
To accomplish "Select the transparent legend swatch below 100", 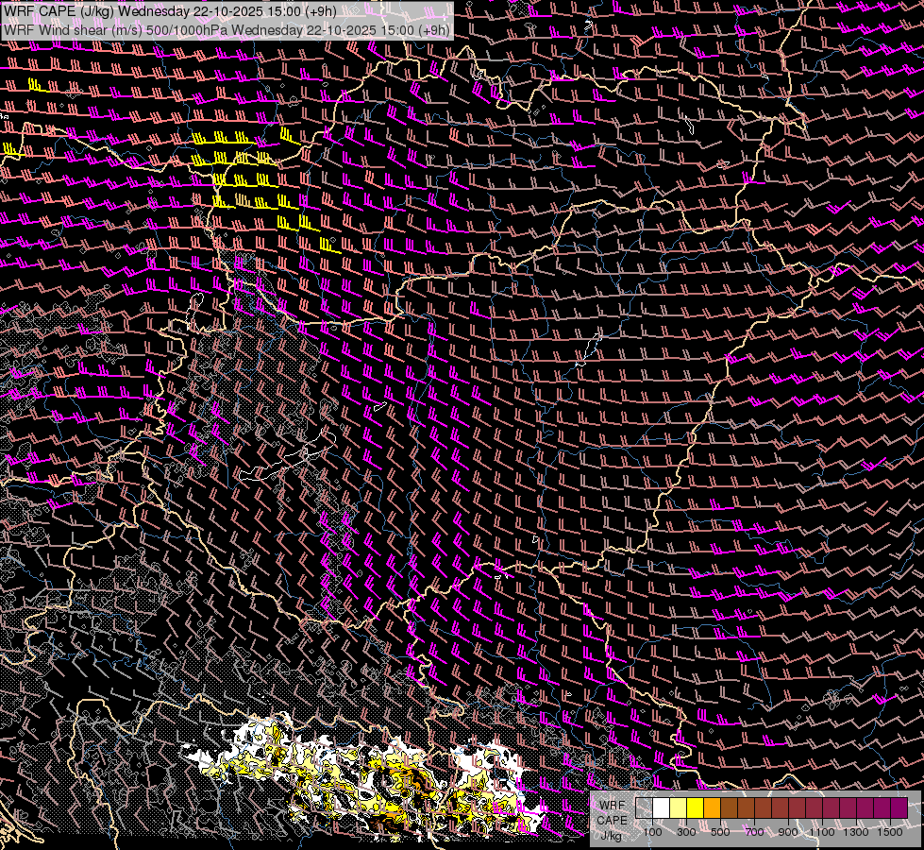I will click(644, 808).
